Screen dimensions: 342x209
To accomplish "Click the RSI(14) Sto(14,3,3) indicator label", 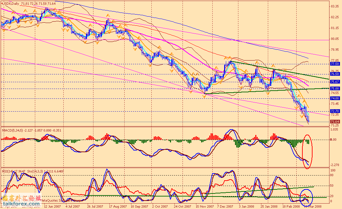I will [x=33, y=171].
